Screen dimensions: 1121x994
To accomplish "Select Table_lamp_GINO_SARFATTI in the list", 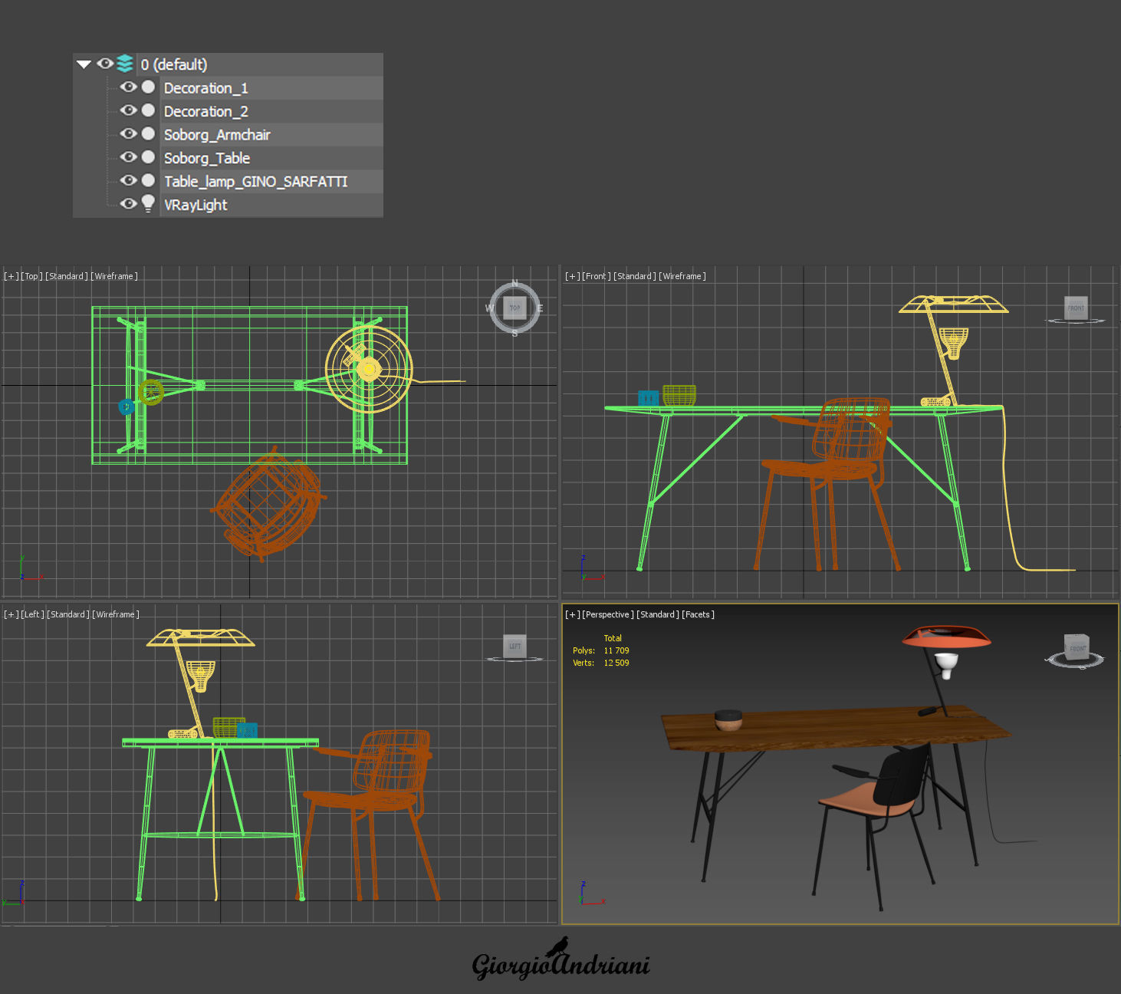I will coord(256,182).
